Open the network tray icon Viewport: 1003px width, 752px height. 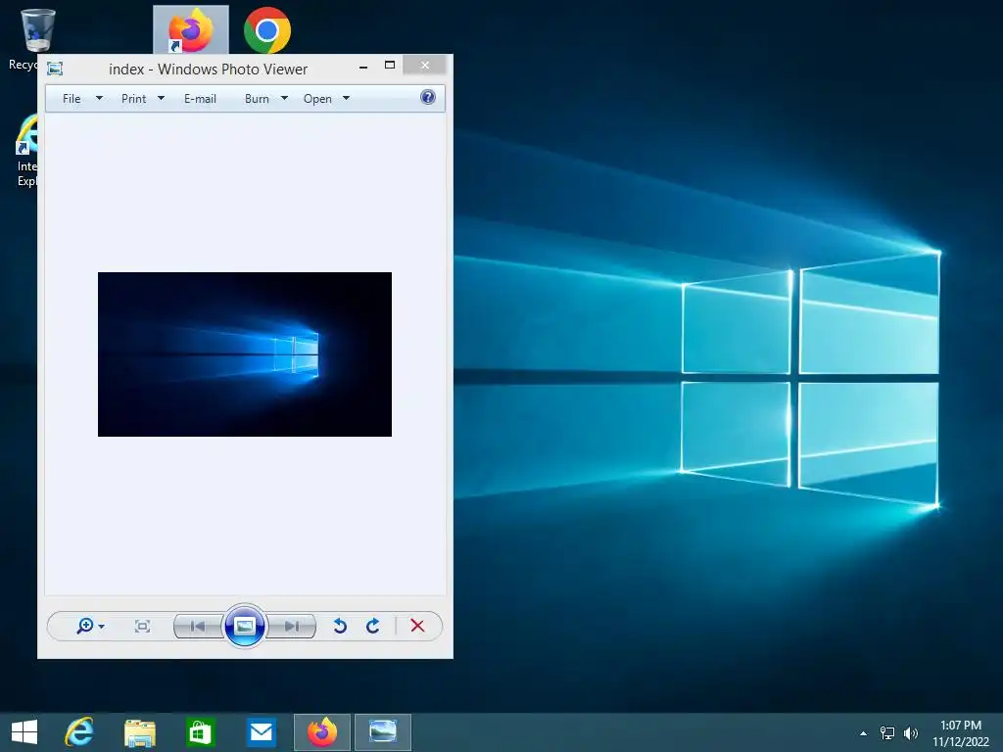(x=887, y=733)
